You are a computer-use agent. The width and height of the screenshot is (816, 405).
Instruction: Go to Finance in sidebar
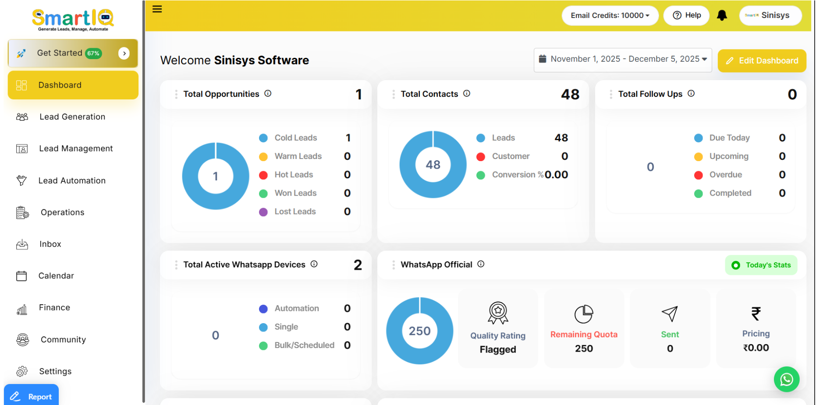pos(54,308)
